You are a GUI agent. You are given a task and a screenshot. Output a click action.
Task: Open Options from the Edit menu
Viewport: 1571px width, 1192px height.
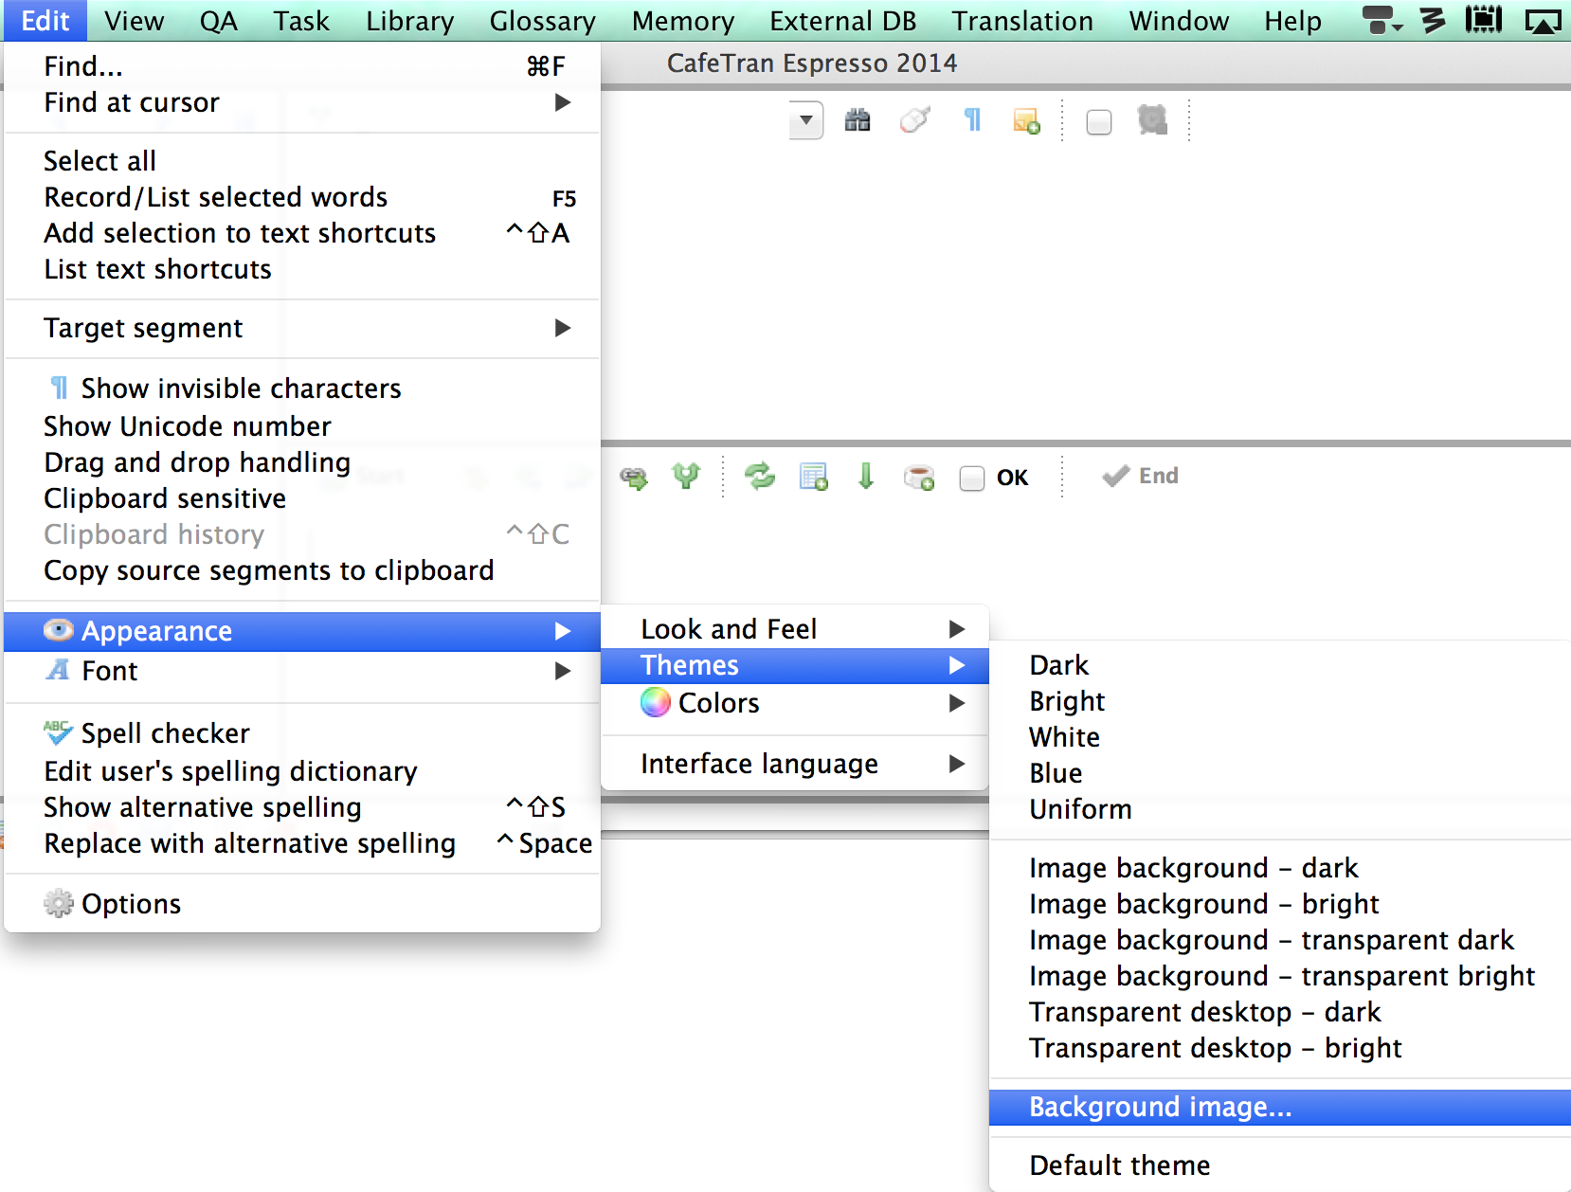pos(131,904)
